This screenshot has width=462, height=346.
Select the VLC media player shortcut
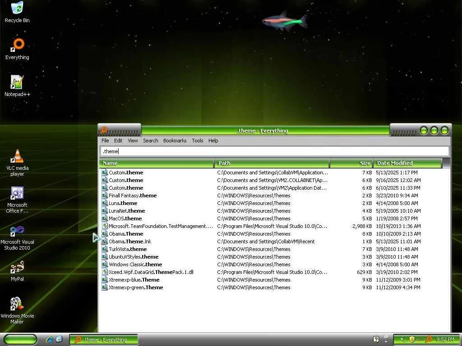click(17, 163)
